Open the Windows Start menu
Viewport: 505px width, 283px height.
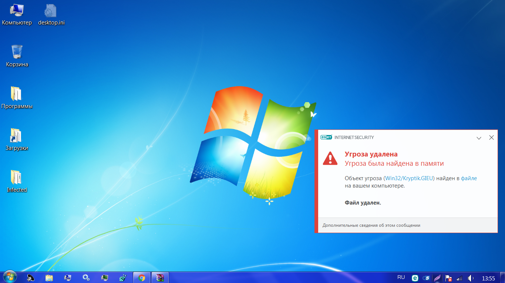(10, 277)
